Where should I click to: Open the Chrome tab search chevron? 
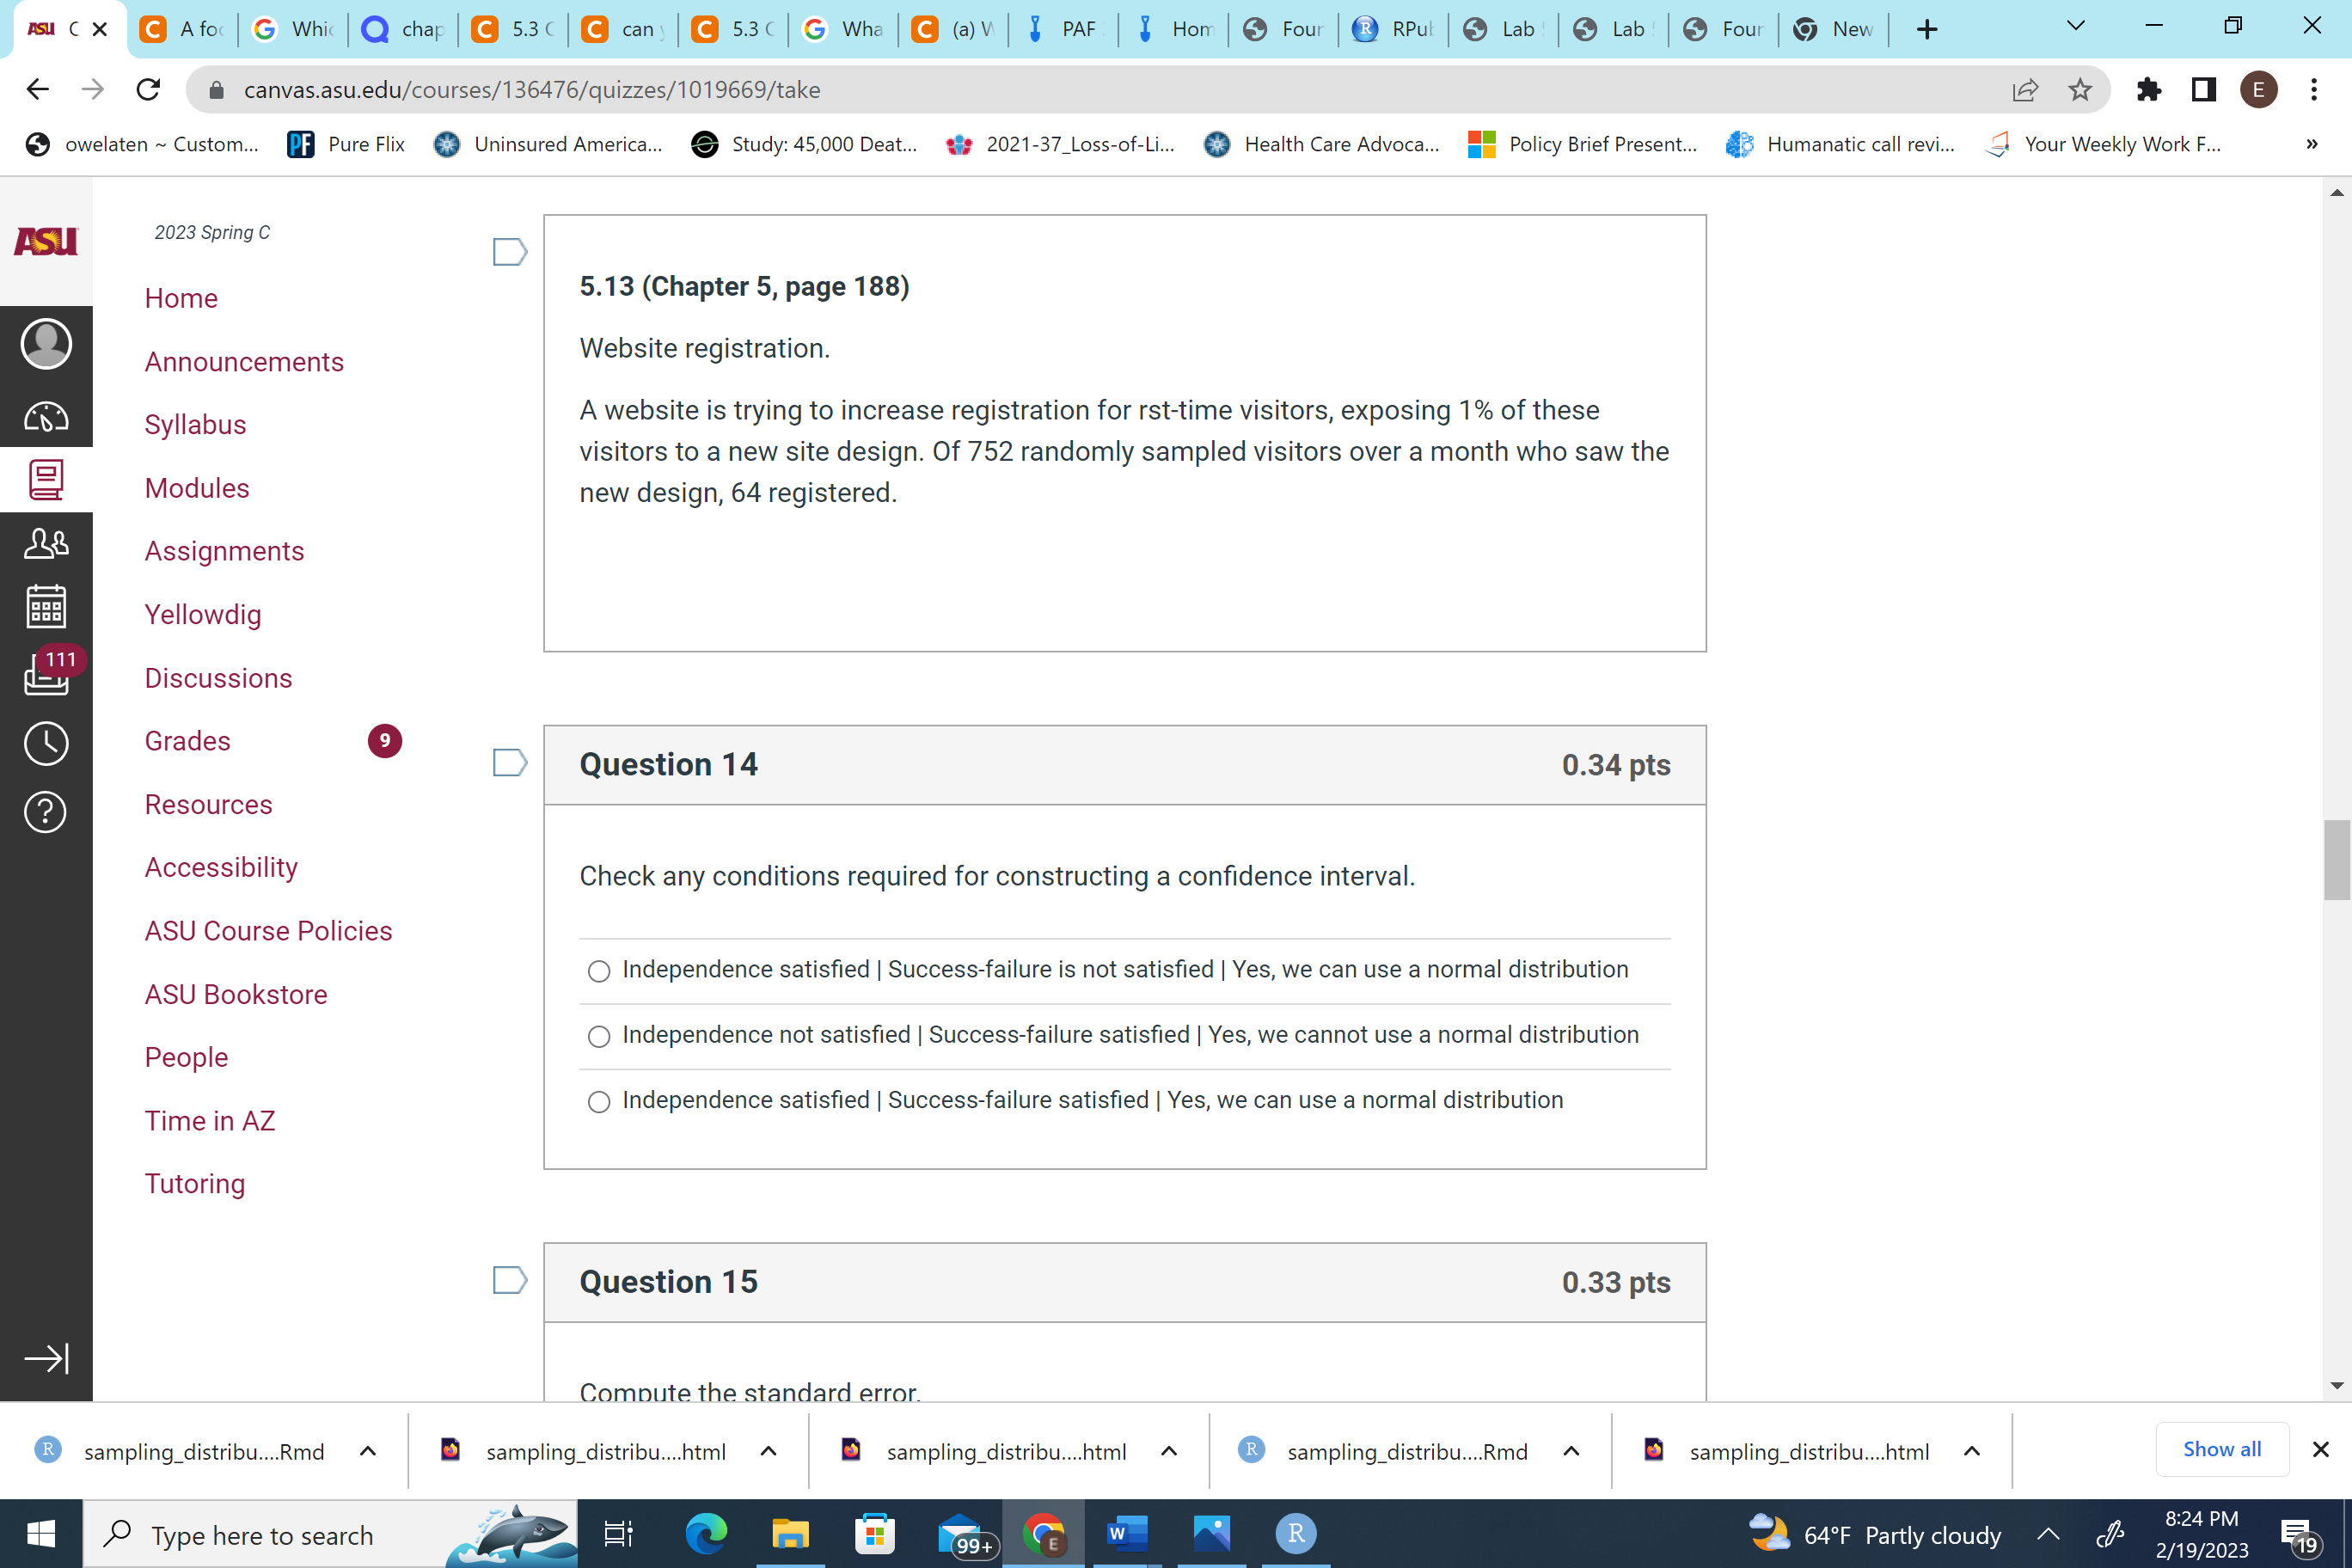[2075, 27]
